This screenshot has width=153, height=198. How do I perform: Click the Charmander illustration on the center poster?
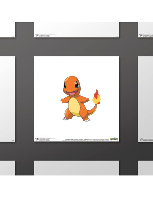click(x=81, y=99)
